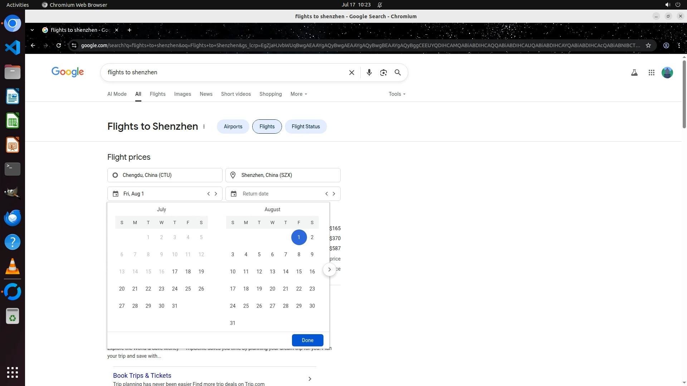This screenshot has width=687, height=386.
Task: Click the voice search microphone icon
Action: click(369, 73)
